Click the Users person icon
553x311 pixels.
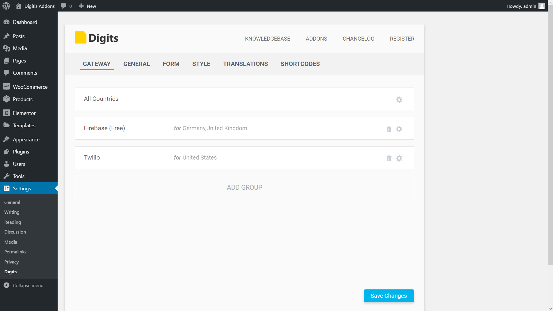coord(6,164)
